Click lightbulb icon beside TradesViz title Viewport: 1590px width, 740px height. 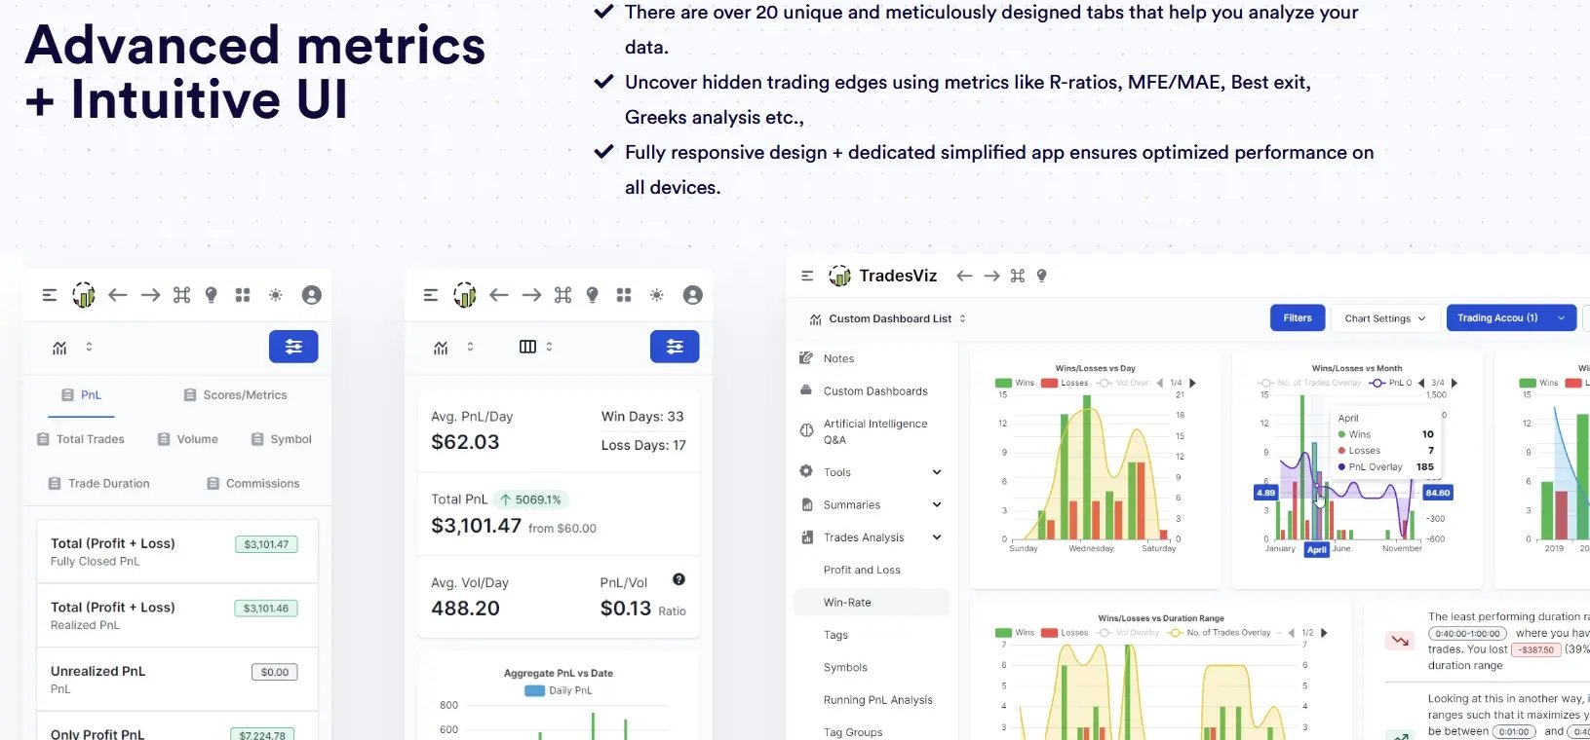point(1041,276)
